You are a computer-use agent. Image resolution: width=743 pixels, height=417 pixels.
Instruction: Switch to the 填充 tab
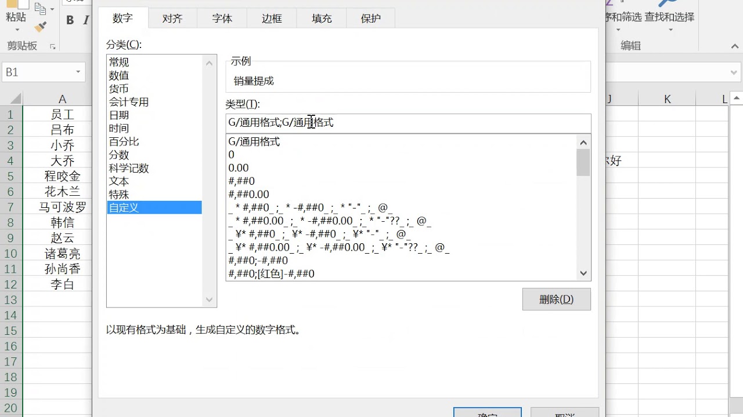pos(322,19)
